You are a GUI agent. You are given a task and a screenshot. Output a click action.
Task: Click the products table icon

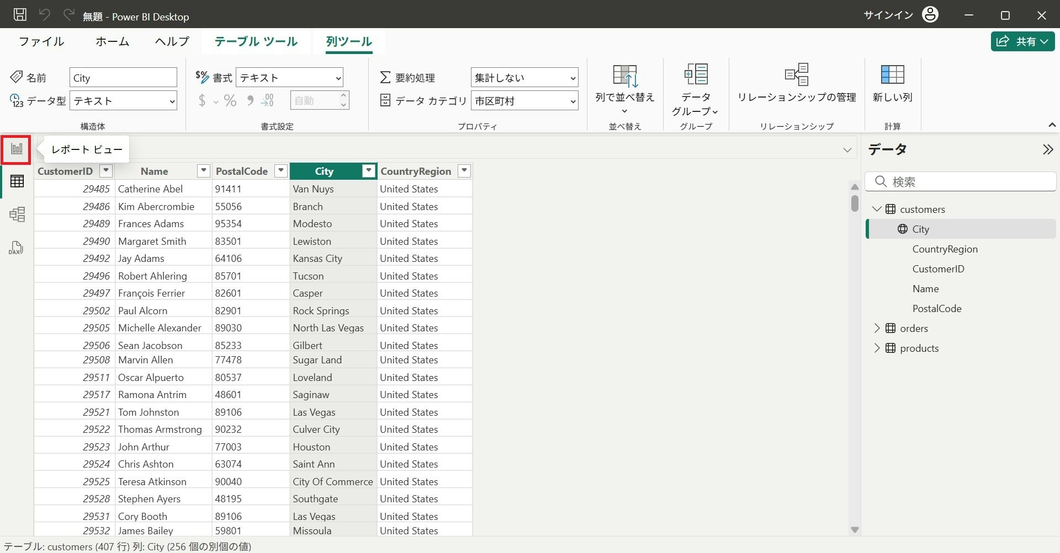coord(891,348)
